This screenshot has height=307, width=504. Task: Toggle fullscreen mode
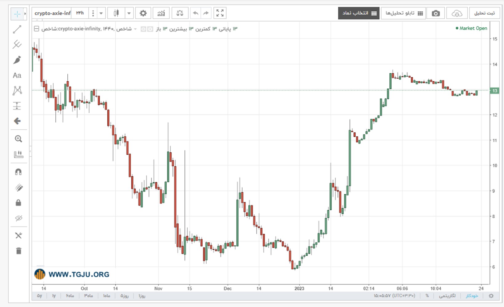tap(220, 13)
